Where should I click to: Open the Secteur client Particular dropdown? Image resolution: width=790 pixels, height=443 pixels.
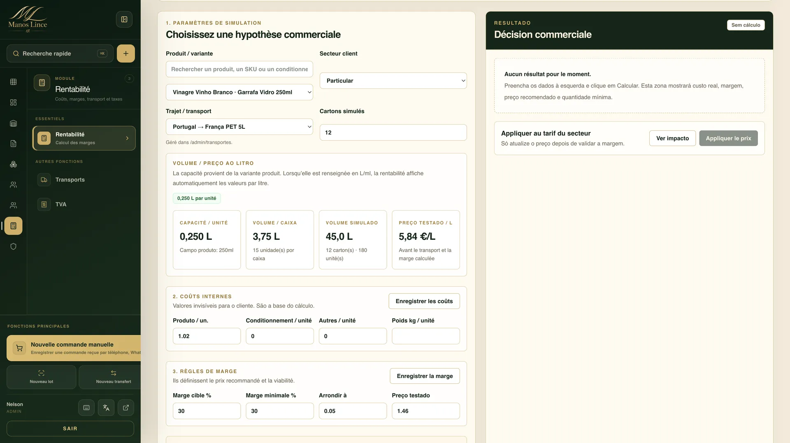[393, 81]
